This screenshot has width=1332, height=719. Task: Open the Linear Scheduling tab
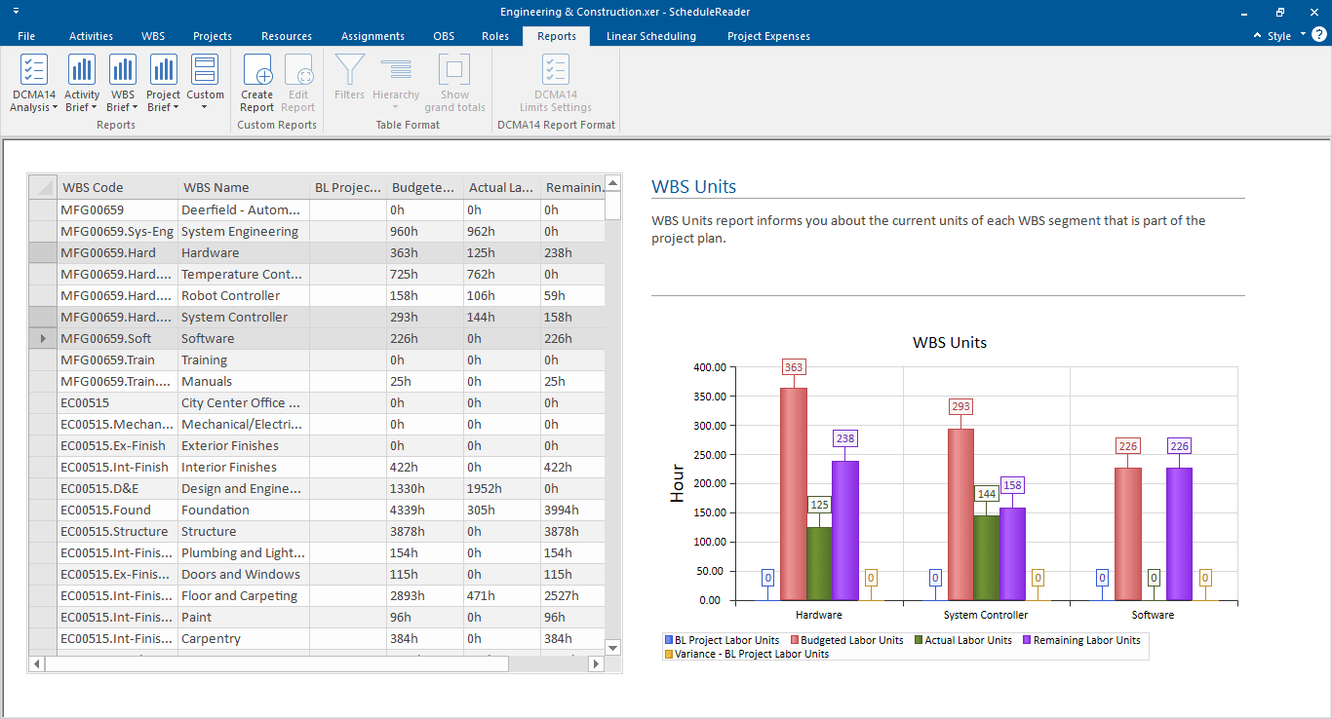(x=650, y=36)
